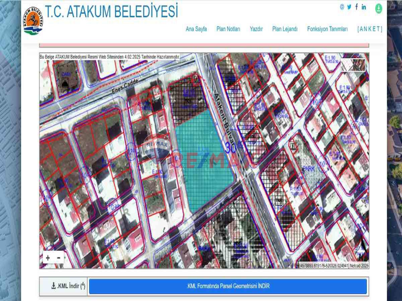Open the [ANKET] survey link
The image size is (402, 301).
(370, 29)
